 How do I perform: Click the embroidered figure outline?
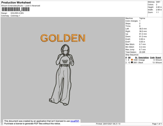(62, 75)
